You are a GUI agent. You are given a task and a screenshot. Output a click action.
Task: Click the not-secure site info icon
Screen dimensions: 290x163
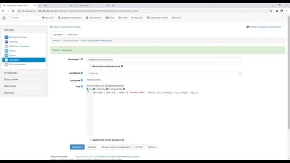pos(19,11)
